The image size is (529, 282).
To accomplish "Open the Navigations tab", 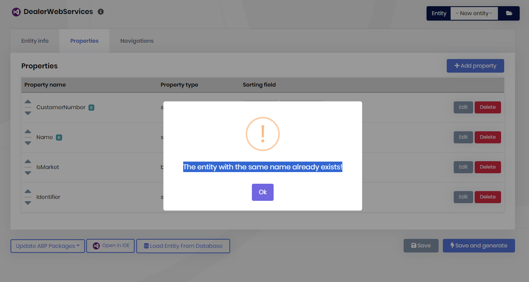I will (x=137, y=41).
